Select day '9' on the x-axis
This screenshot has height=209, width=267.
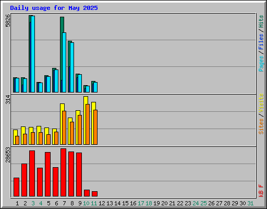(x=80, y=203)
